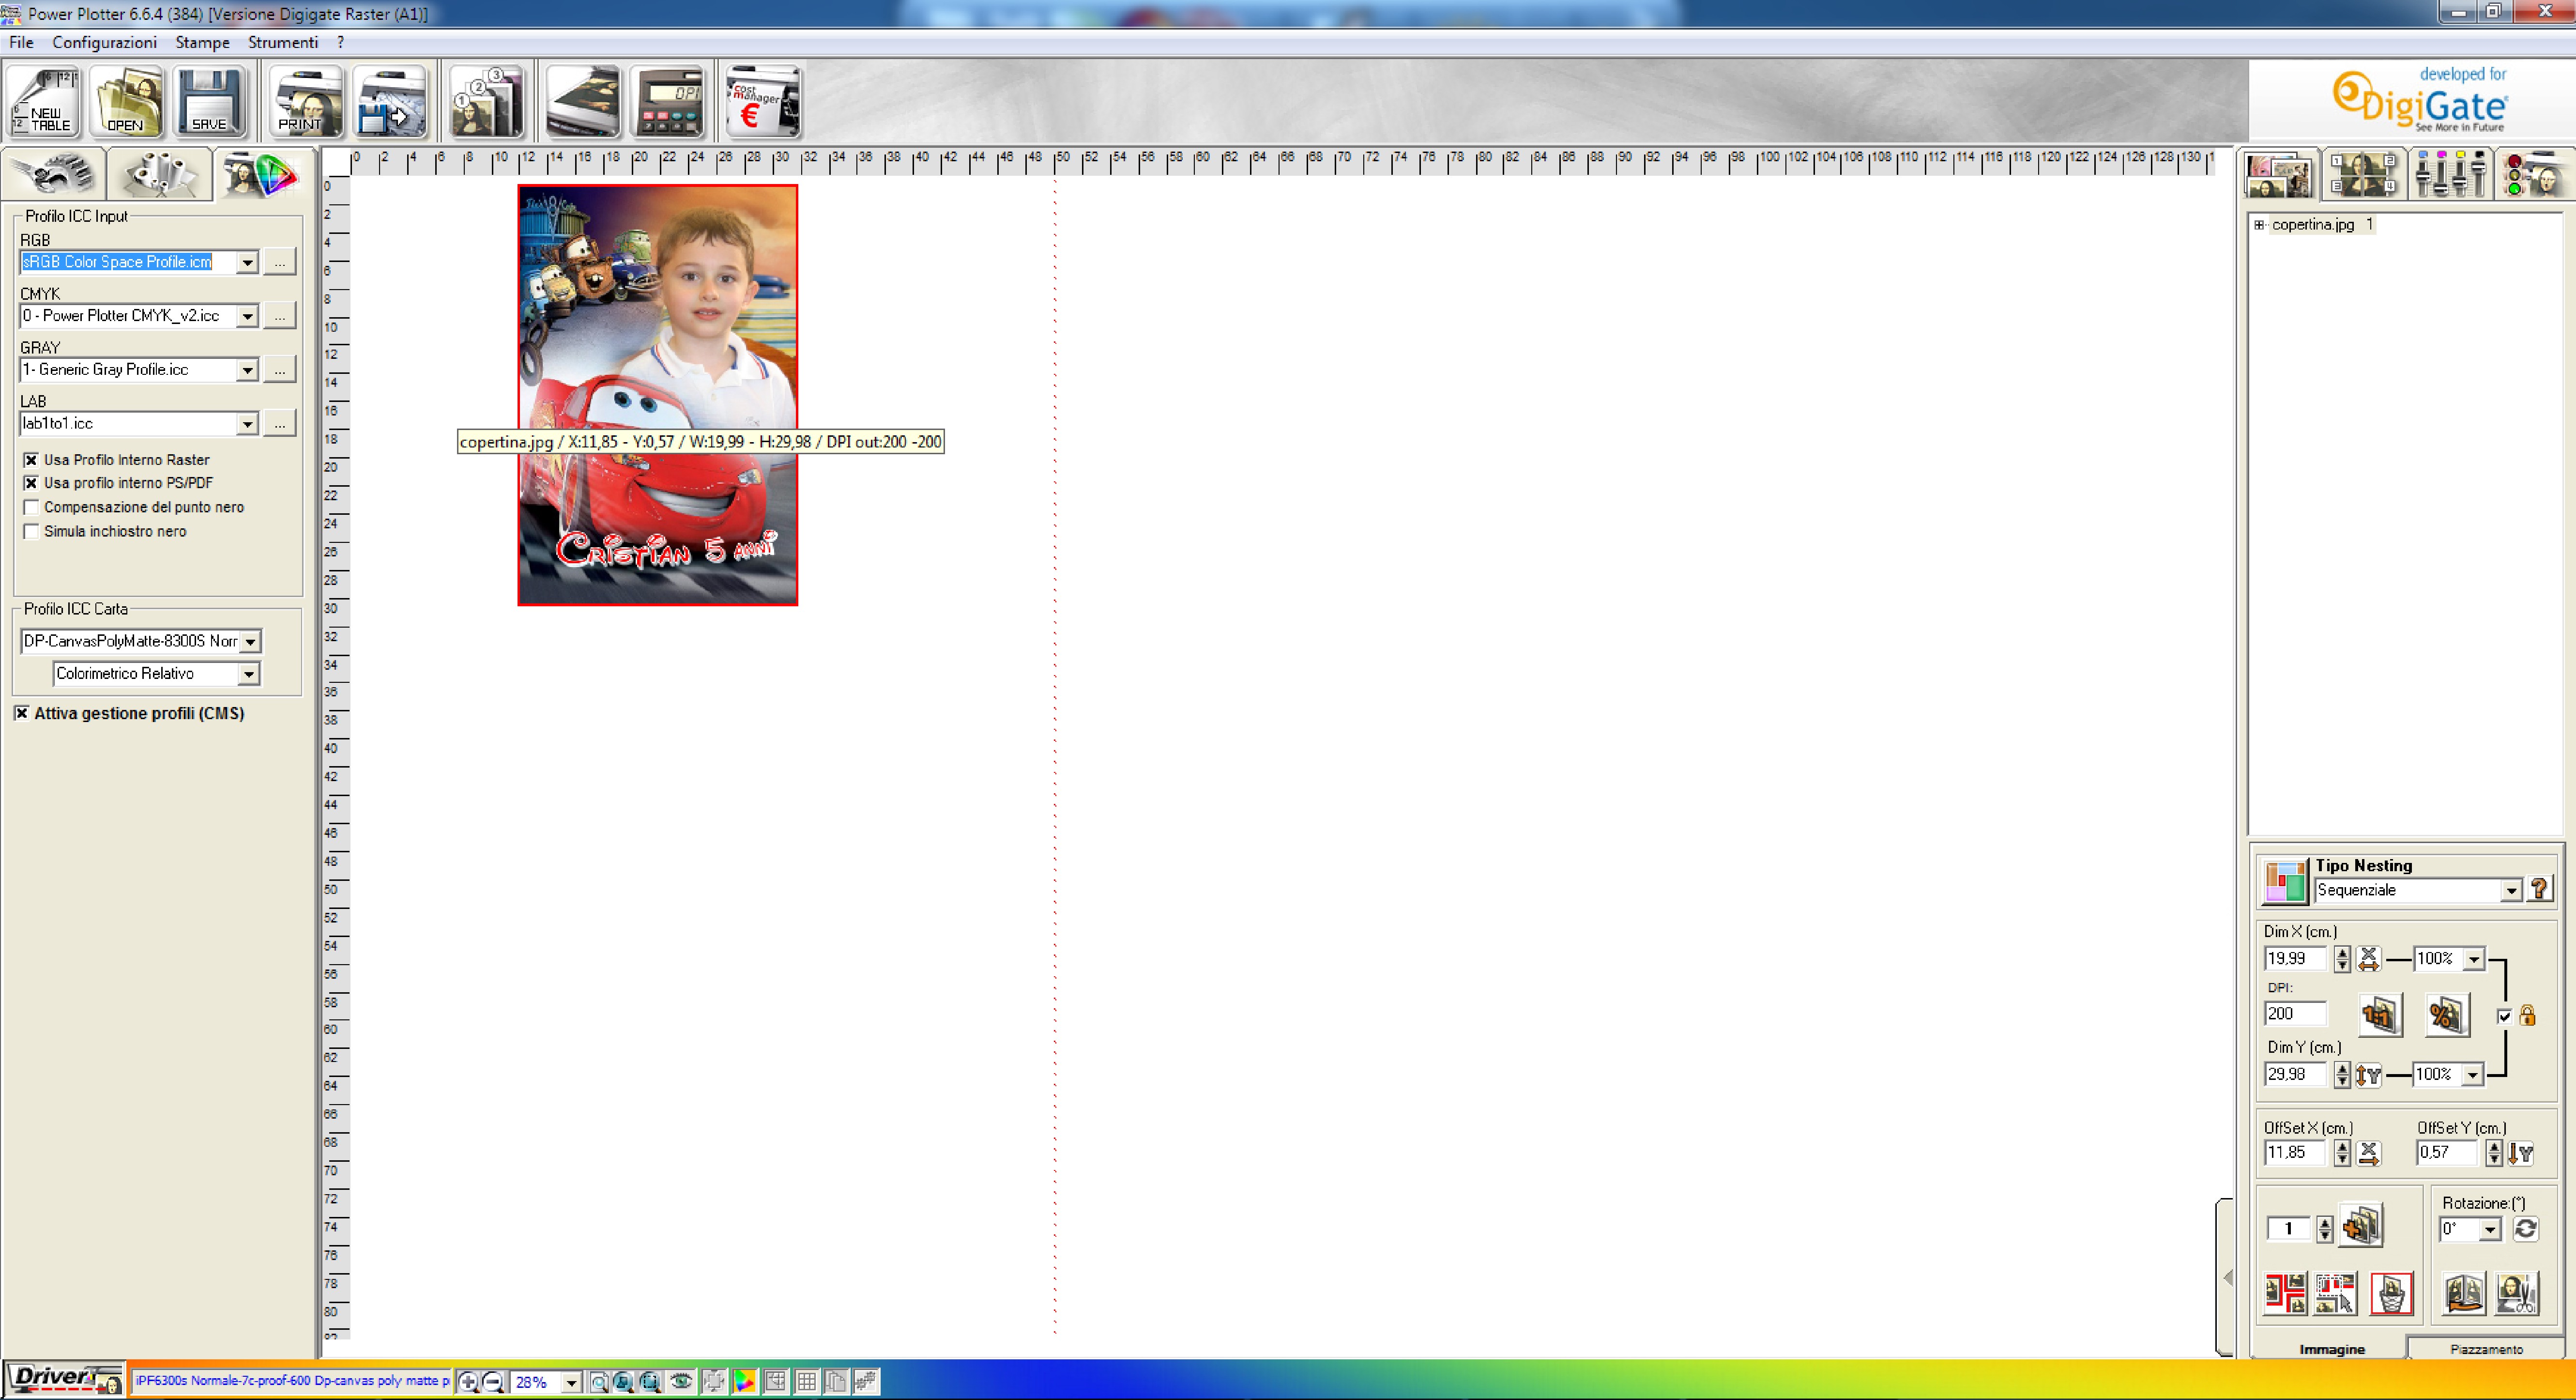The height and width of the screenshot is (1400, 2576).
Task: Open the File menu
Action: 21,42
